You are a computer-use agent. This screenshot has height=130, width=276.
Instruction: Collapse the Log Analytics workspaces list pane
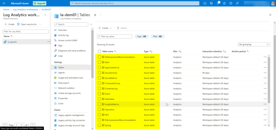pyautogui.click(x=45, y=15)
